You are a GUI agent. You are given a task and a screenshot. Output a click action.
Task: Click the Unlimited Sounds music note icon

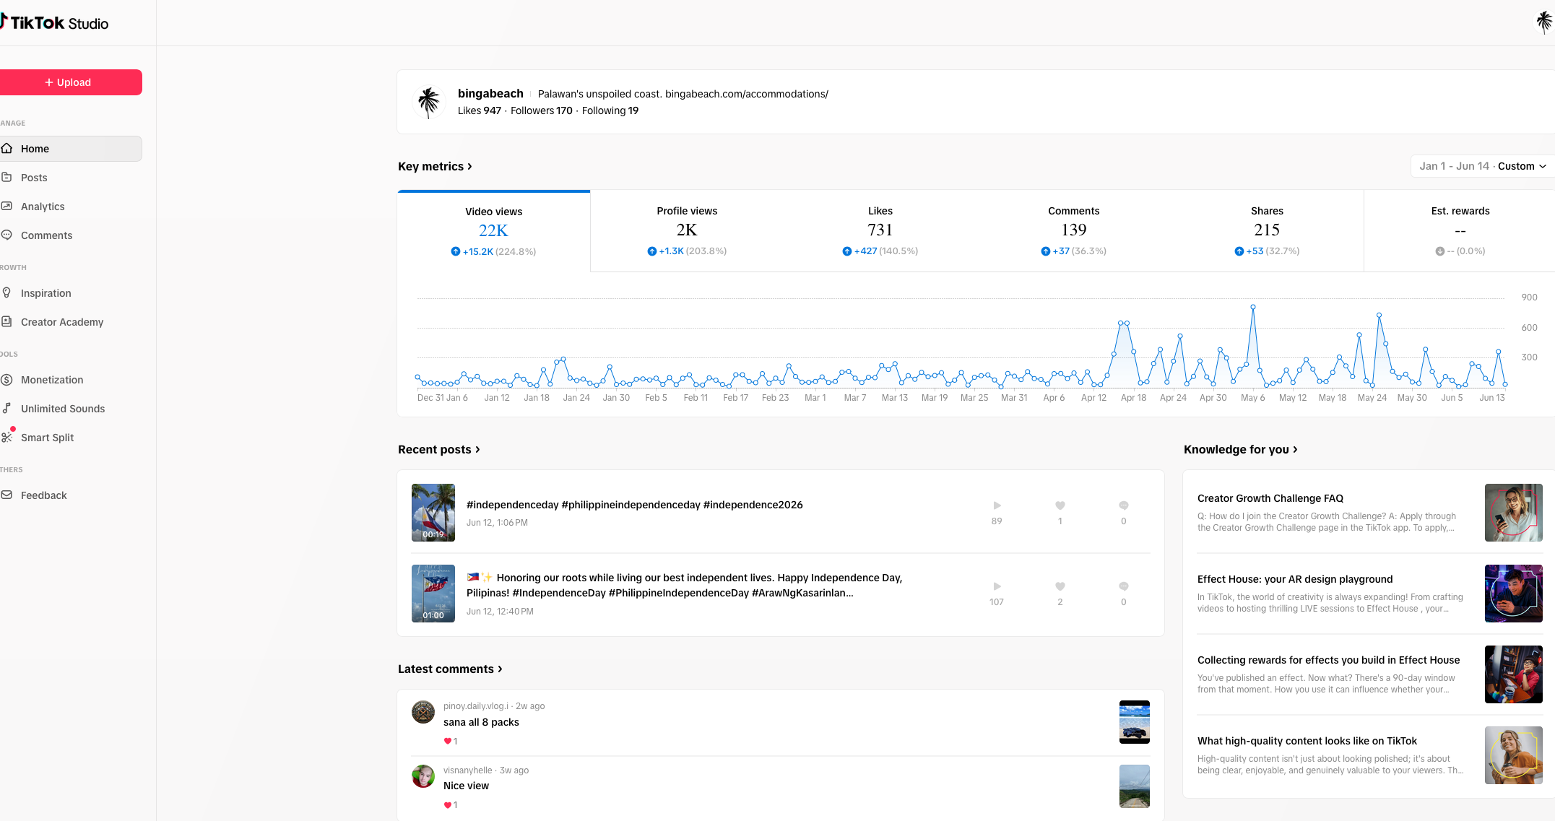pos(7,408)
